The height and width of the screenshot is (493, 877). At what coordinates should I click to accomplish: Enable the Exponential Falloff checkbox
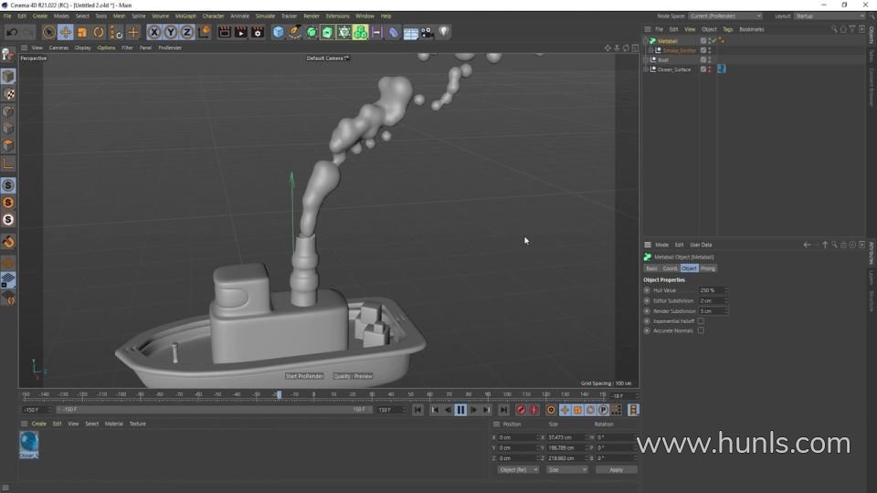point(701,320)
